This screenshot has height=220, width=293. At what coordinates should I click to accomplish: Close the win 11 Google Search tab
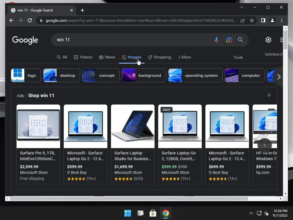(71, 10)
